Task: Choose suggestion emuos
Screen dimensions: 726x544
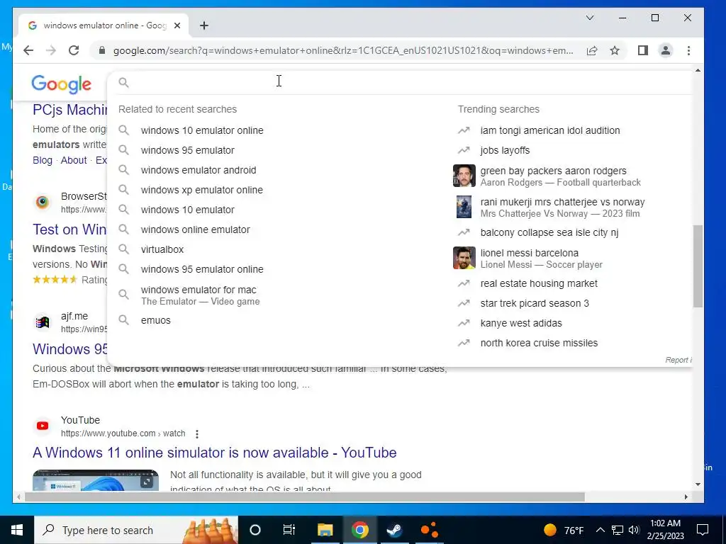Action: (x=155, y=320)
